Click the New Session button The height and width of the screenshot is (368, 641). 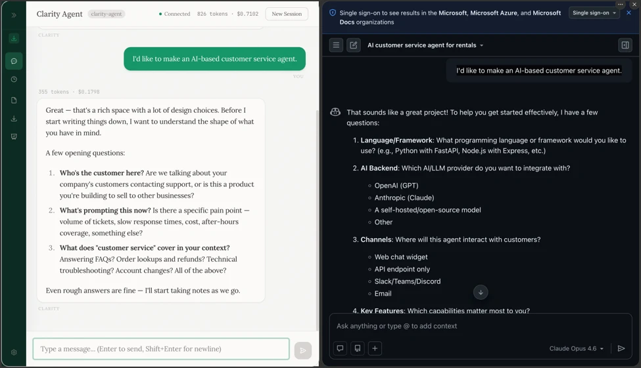pos(287,14)
